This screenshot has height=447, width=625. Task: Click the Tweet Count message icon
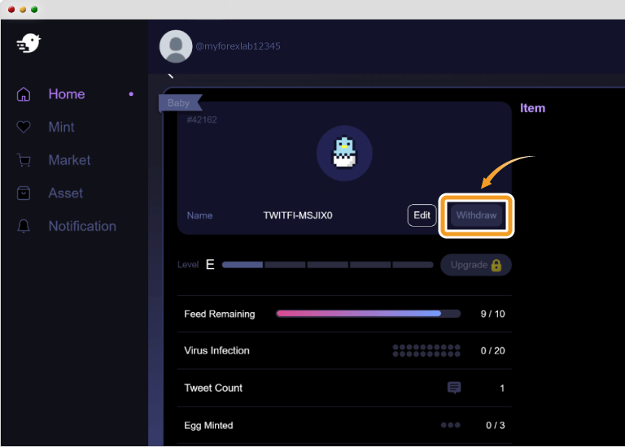coord(454,388)
